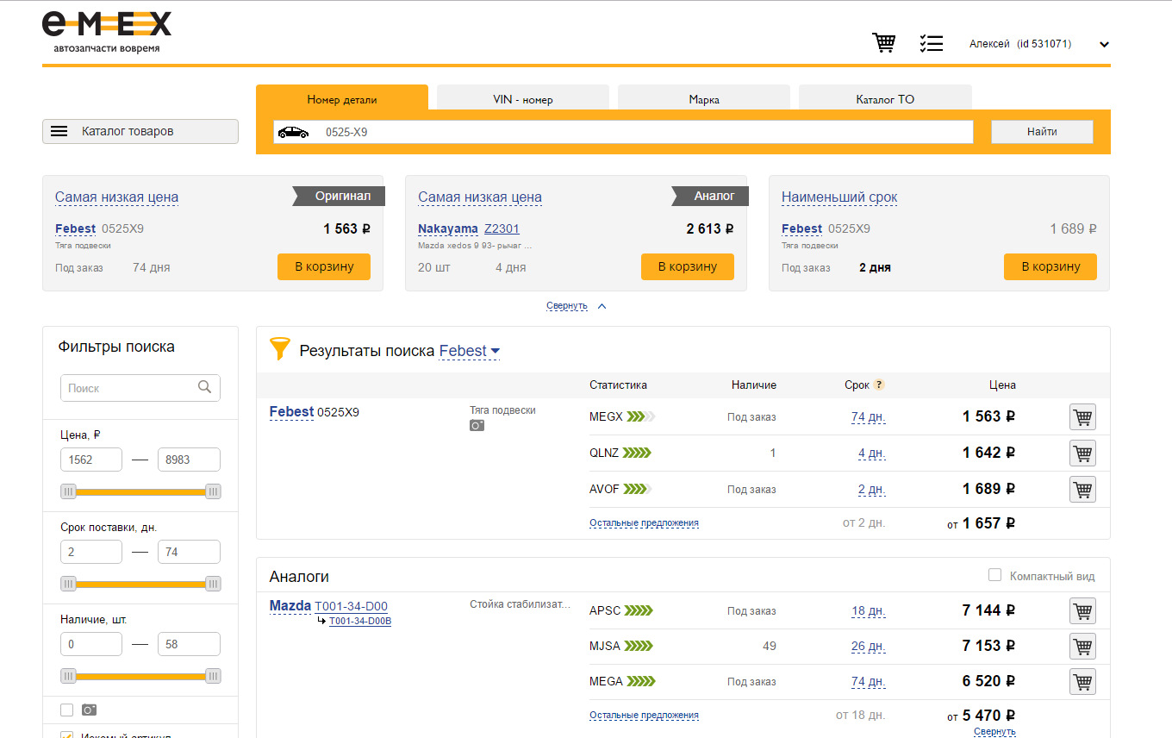The width and height of the screenshot is (1172, 738).
Task: Click MEGA supplier rating arrows
Action: click(640, 681)
